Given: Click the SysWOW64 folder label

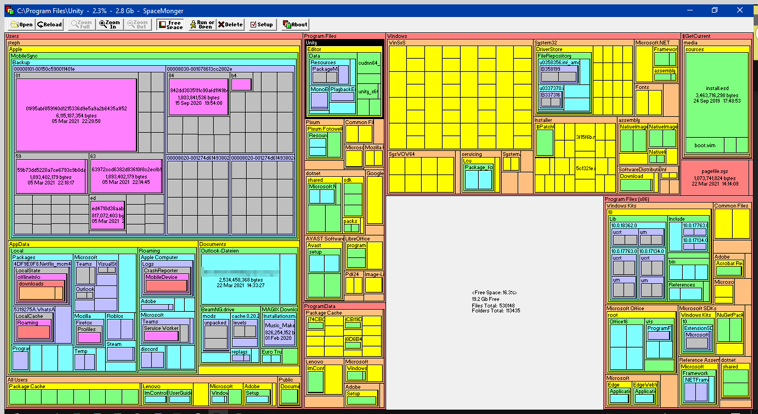Looking at the screenshot, I should point(401,154).
